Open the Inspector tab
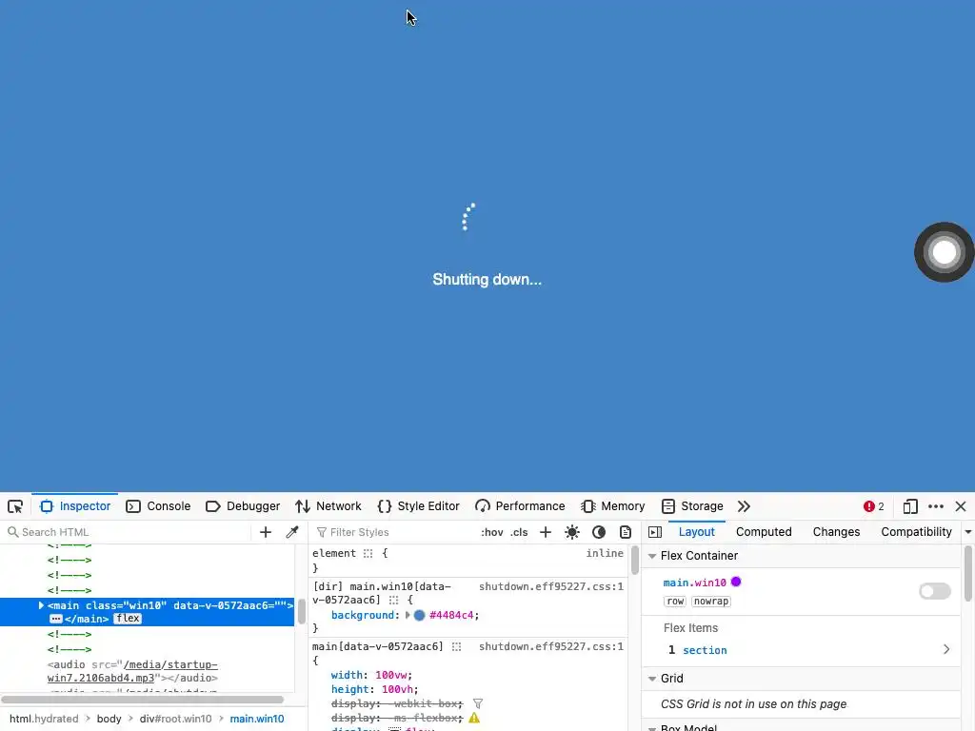 tap(75, 506)
